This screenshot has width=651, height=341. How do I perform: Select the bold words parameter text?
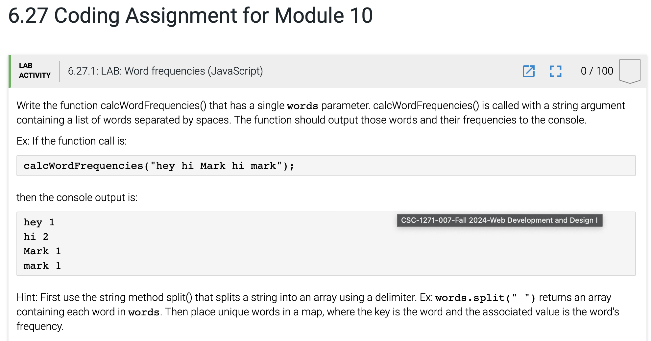pos(302,105)
